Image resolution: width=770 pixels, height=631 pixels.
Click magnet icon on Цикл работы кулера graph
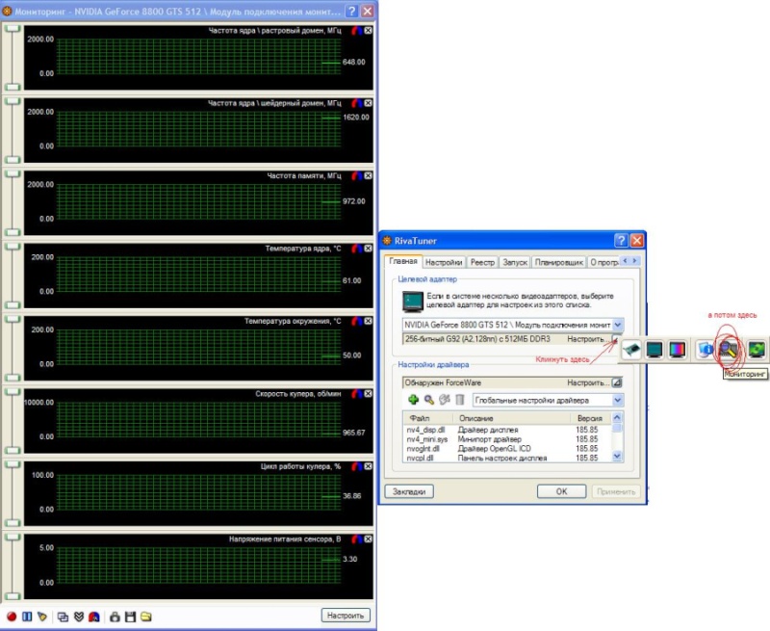pos(357,466)
